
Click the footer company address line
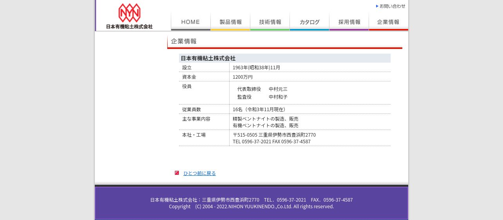pyautogui.click(x=251, y=200)
